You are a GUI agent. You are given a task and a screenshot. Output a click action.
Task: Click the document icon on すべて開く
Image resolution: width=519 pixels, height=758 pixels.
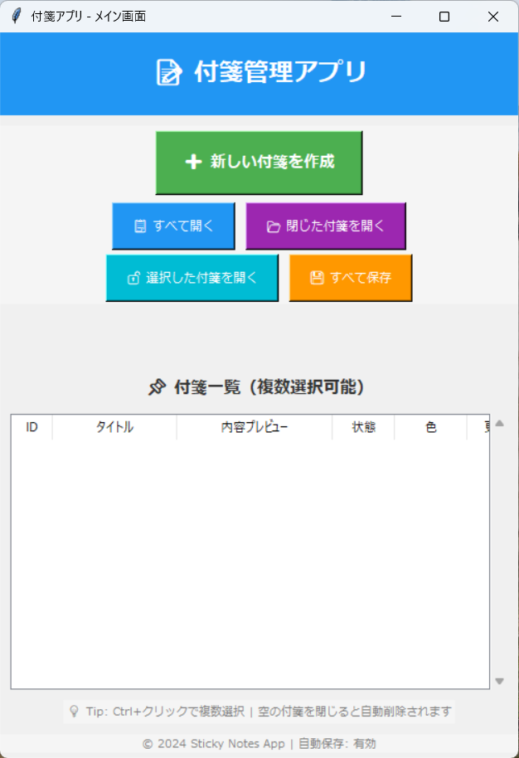(140, 226)
